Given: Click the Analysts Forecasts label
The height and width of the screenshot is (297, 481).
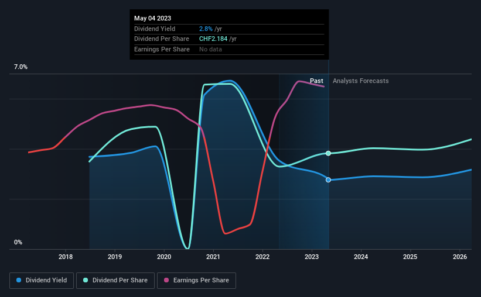Looking at the screenshot, I should (361, 81).
